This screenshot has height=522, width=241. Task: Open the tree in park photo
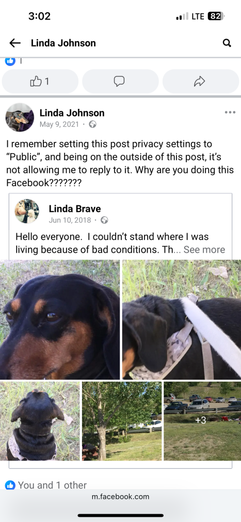pos(122,421)
